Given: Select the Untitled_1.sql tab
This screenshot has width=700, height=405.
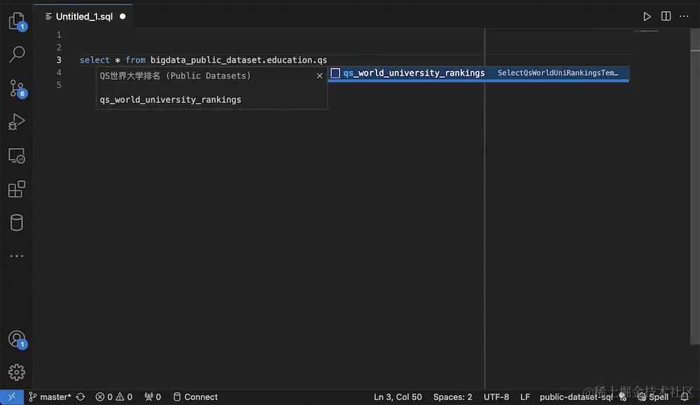Looking at the screenshot, I should [x=85, y=17].
